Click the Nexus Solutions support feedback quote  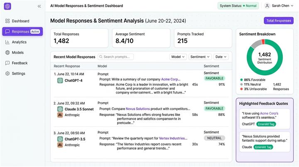coord(265,138)
